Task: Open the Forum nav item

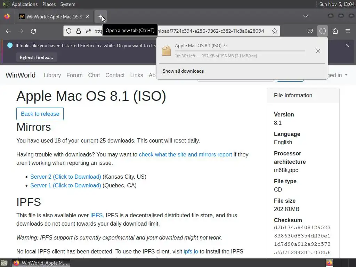Action: [x=74, y=75]
